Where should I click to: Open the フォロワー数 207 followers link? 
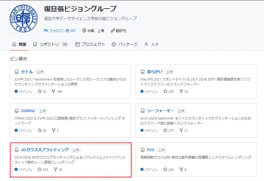pos(59,31)
